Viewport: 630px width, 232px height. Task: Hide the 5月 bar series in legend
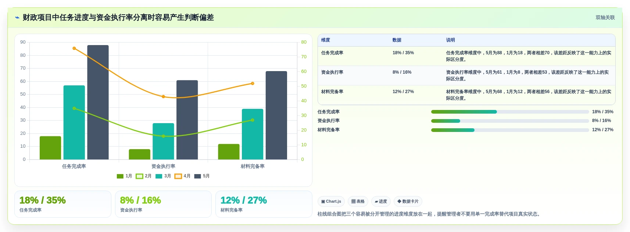(x=197, y=176)
